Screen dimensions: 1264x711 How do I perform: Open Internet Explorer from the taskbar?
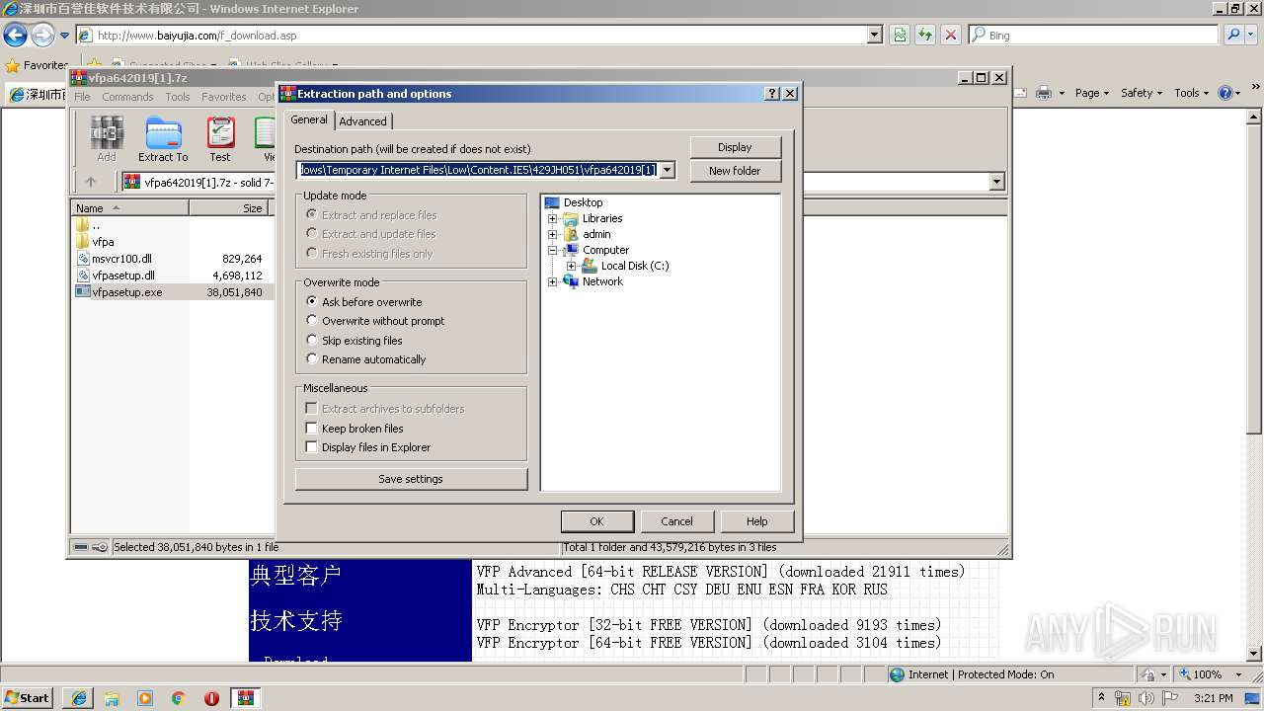point(79,698)
